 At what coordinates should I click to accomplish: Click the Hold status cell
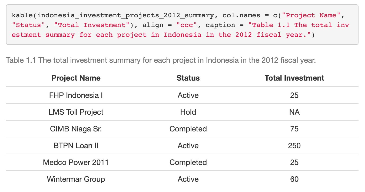pos(188,112)
